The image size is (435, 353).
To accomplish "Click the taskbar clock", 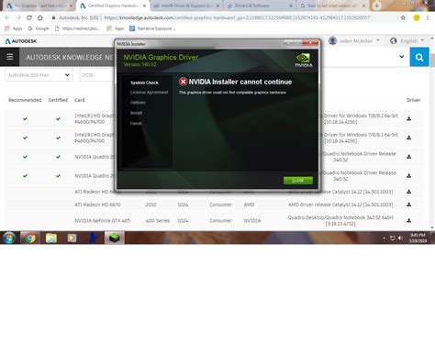I will coord(418,237).
